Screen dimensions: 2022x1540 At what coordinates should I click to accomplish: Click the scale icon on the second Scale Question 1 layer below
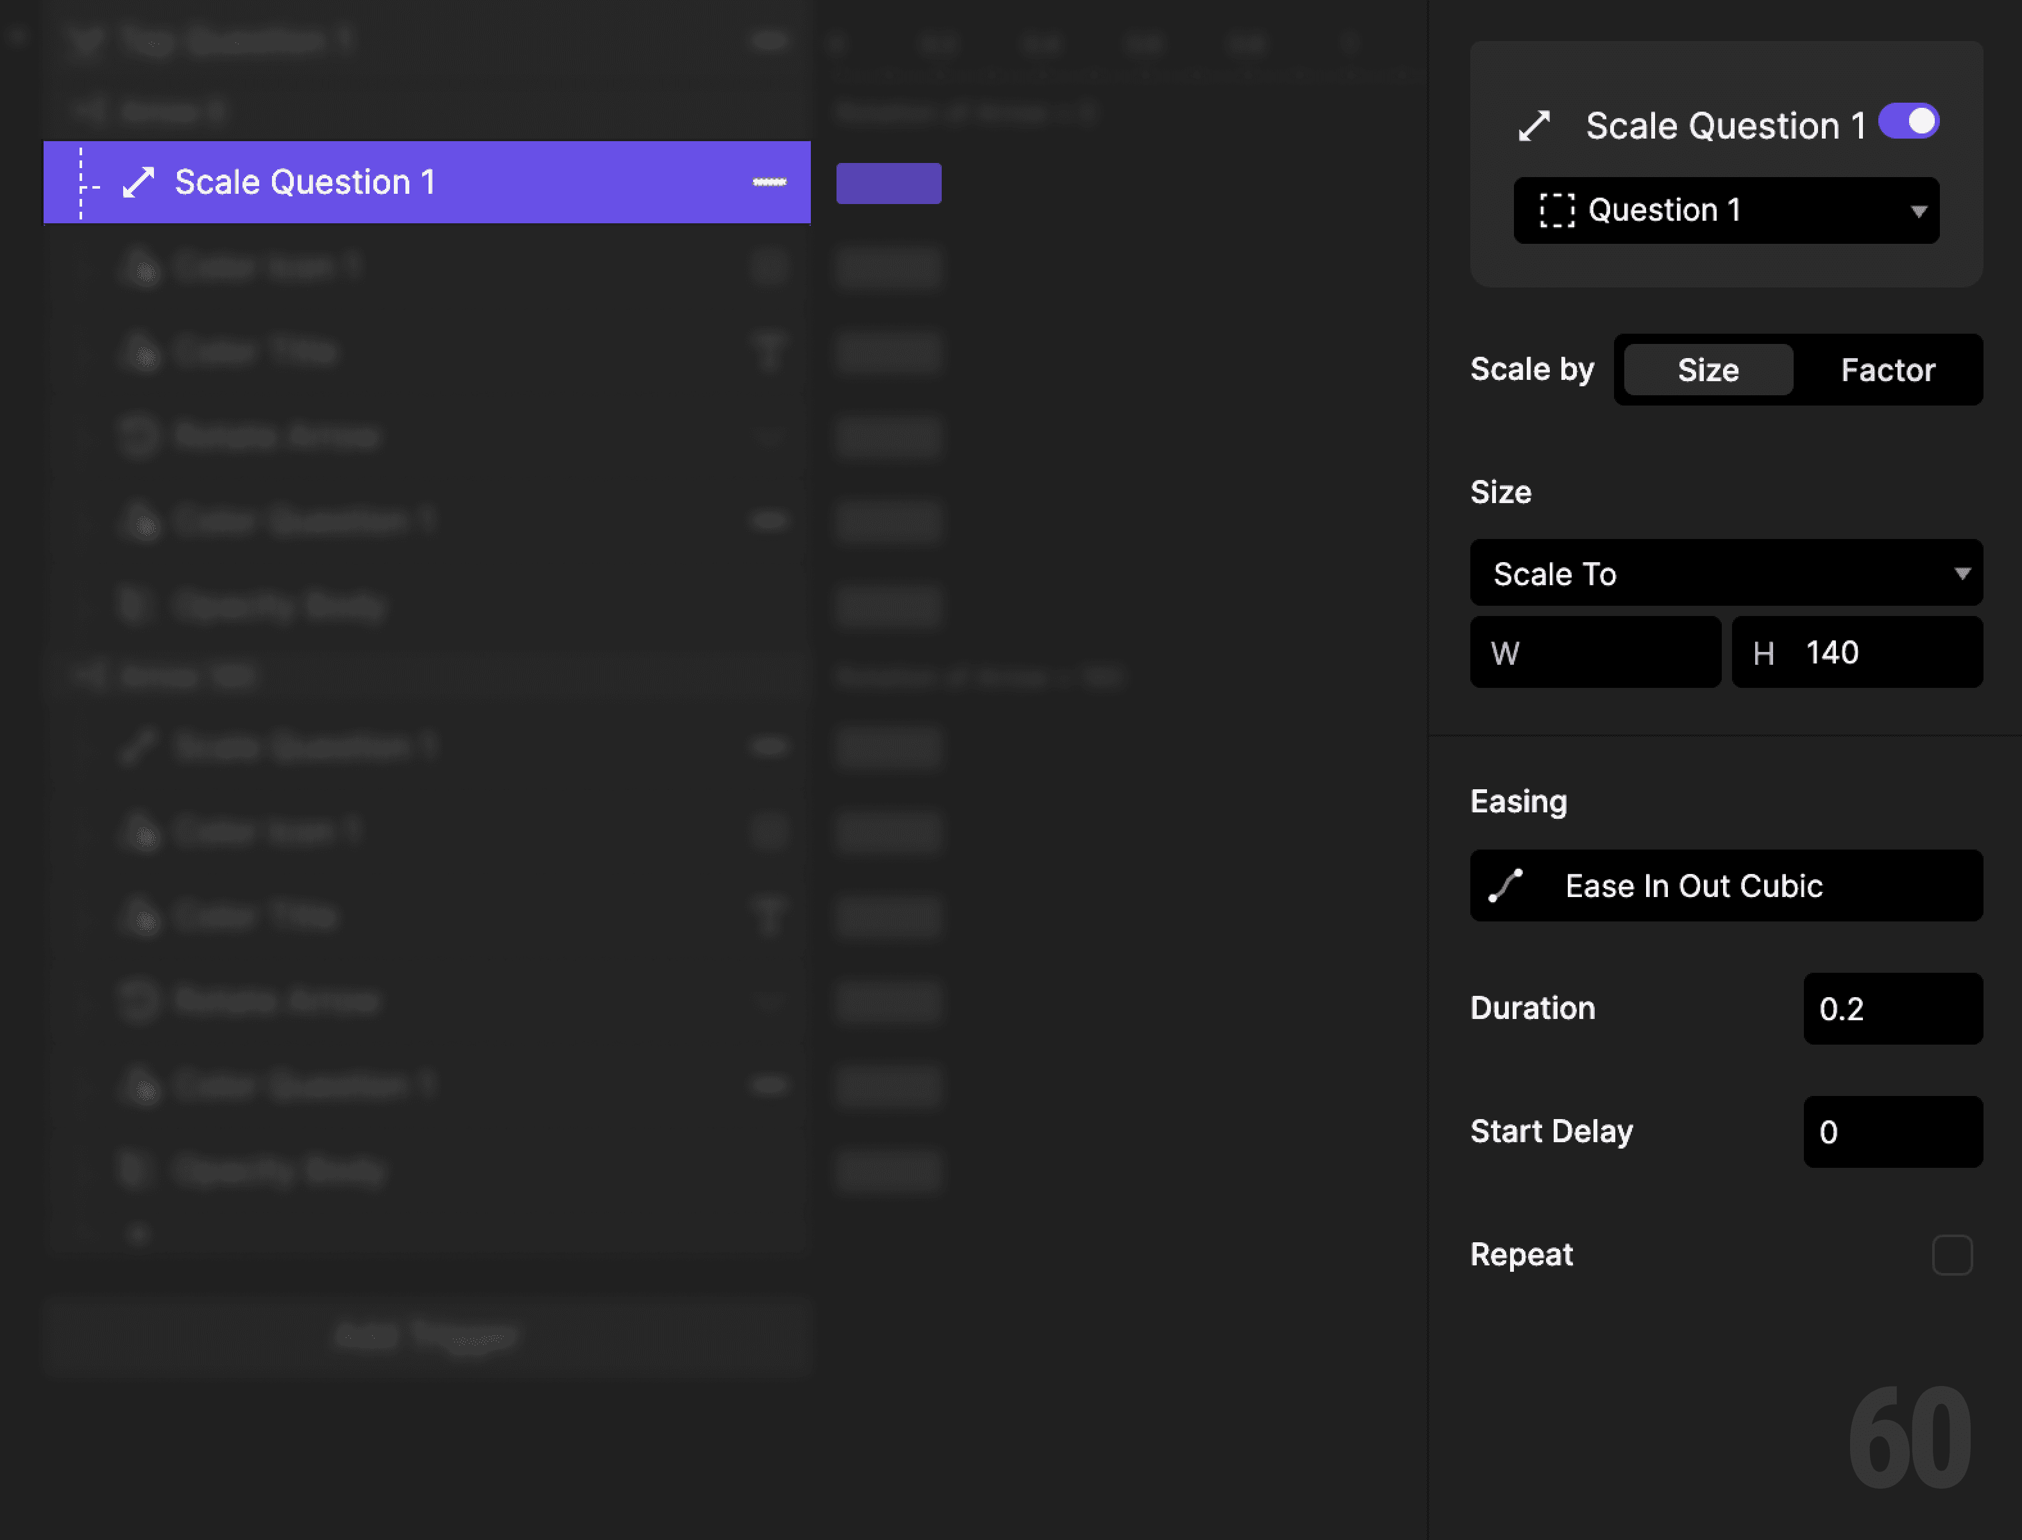tap(137, 745)
